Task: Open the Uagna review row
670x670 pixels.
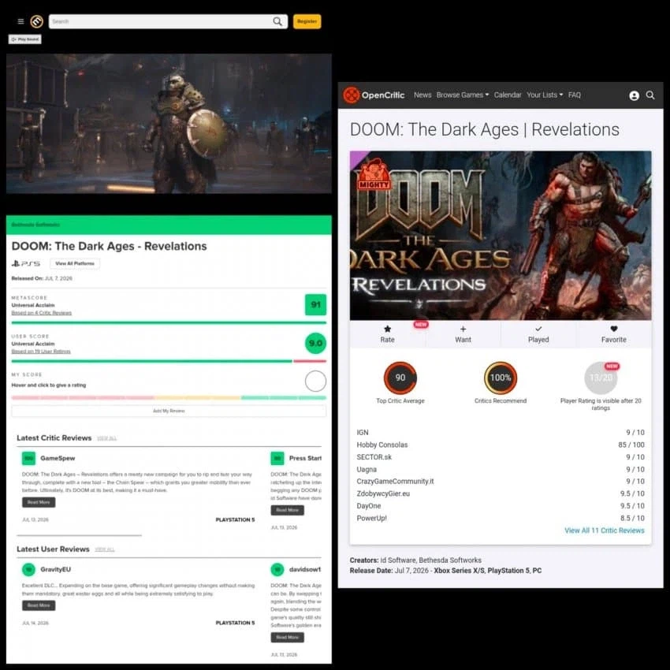Action: [501, 470]
